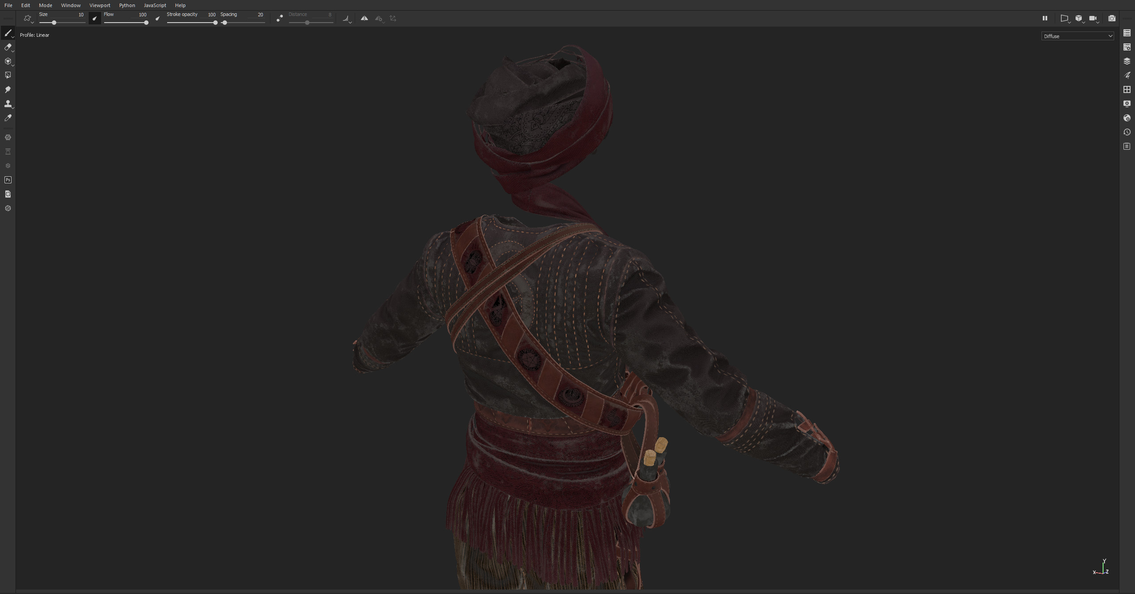Click the Profile: Linear label
Viewport: 1135px width, 594px height.
coord(35,35)
